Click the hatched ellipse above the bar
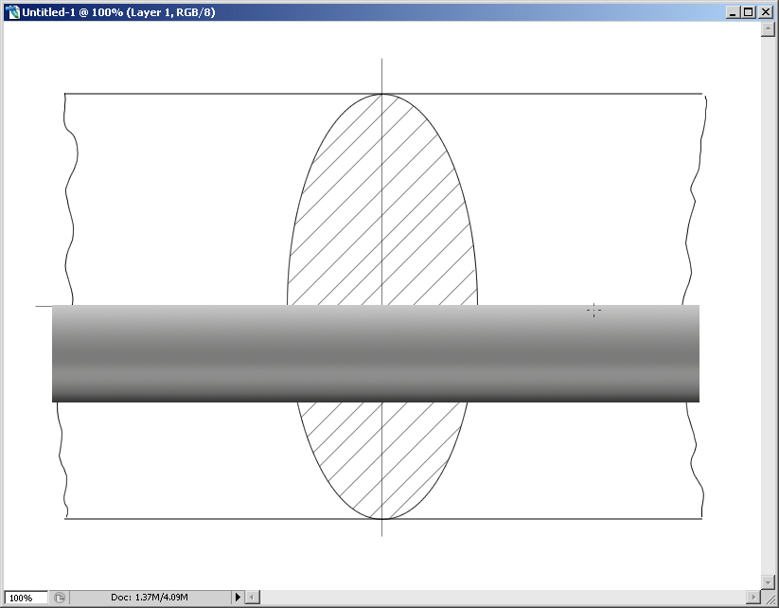The image size is (779, 608). click(x=382, y=200)
